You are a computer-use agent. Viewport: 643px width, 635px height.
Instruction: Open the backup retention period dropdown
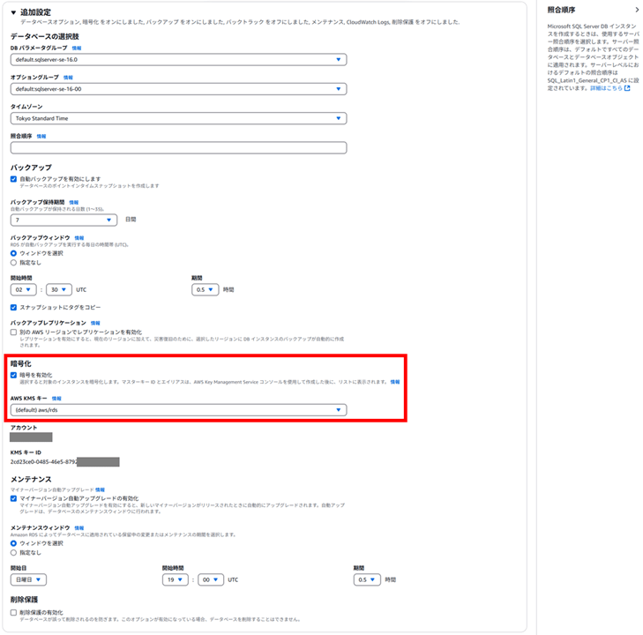click(x=64, y=220)
